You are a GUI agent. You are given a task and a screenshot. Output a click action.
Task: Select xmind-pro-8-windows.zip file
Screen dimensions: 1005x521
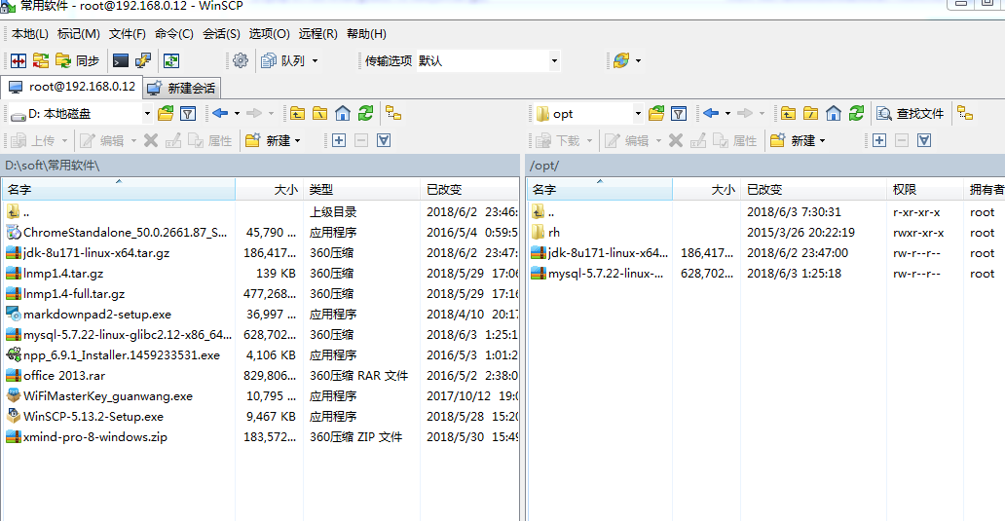pyautogui.click(x=95, y=437)
